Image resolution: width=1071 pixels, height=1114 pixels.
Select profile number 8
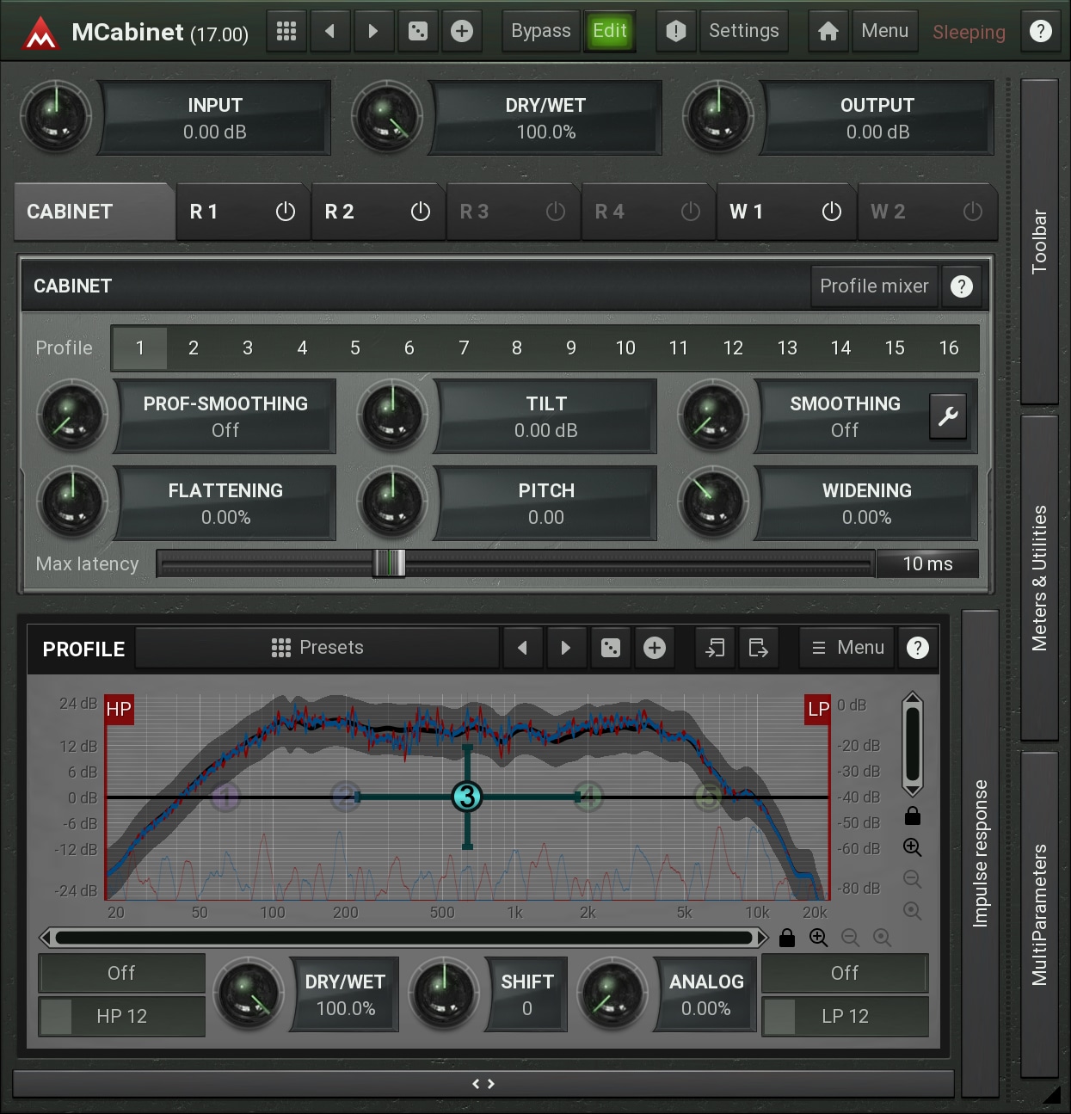[x=517, y=348]
